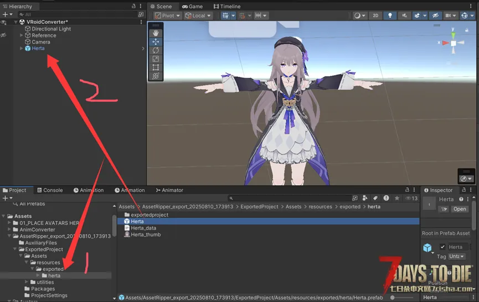The height and width of the screenshot is (302, 479).
Task: Click the Open prefab button in Inspector
Action: click(x=460, y=209)
